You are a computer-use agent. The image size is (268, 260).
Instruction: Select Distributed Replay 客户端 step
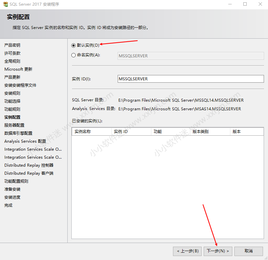pyautogui.click(x=29, y=173)
